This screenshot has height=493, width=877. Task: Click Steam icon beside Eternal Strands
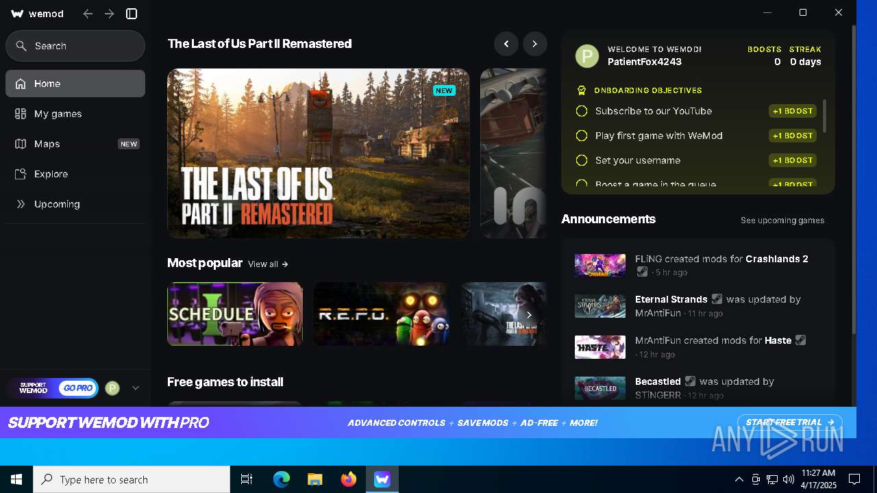point(717,299)
